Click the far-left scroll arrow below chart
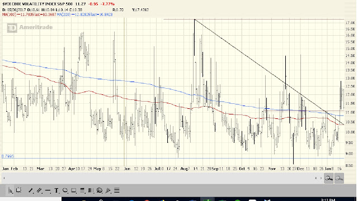Viewport: 358px width, 201px height. point(4,178)
